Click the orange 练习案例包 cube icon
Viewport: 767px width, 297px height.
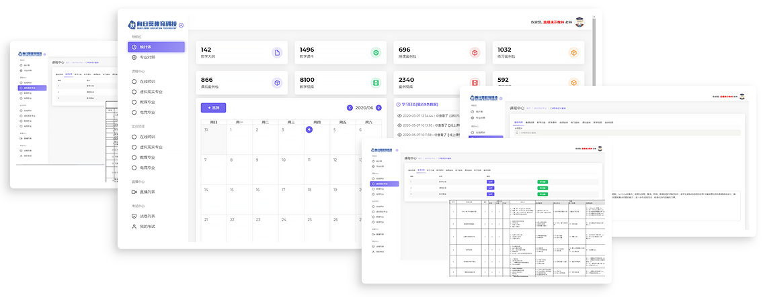coord(573,53)
